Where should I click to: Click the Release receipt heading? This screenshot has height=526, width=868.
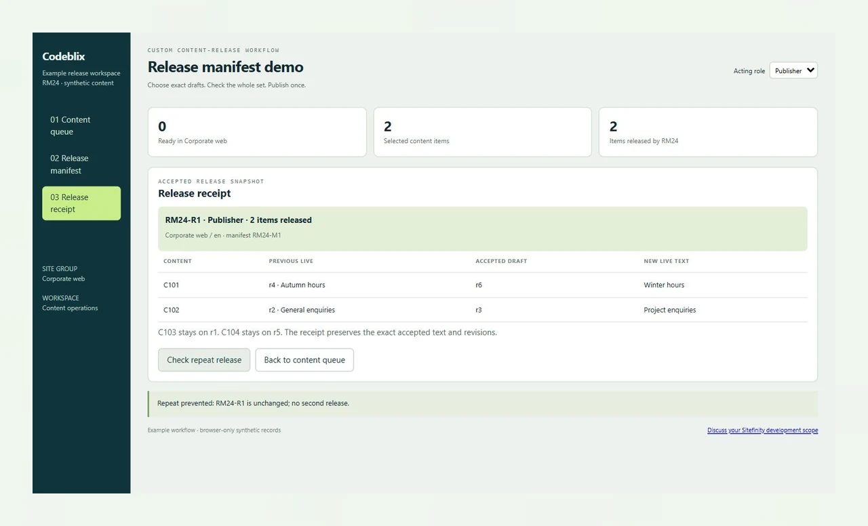click(195, 193)
